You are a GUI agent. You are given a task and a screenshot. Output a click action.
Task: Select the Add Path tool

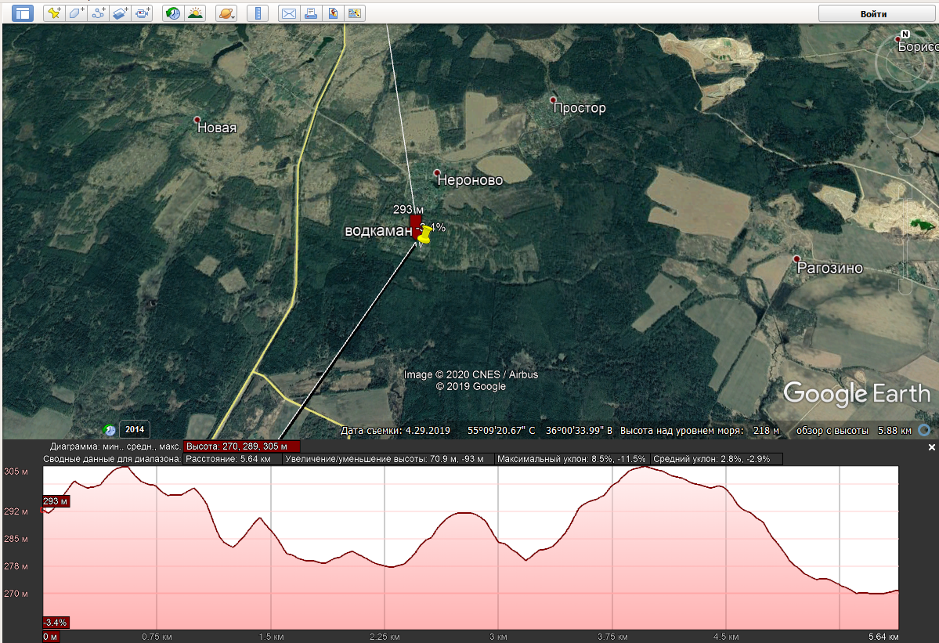pyautogui.click(x=98, y=13)
